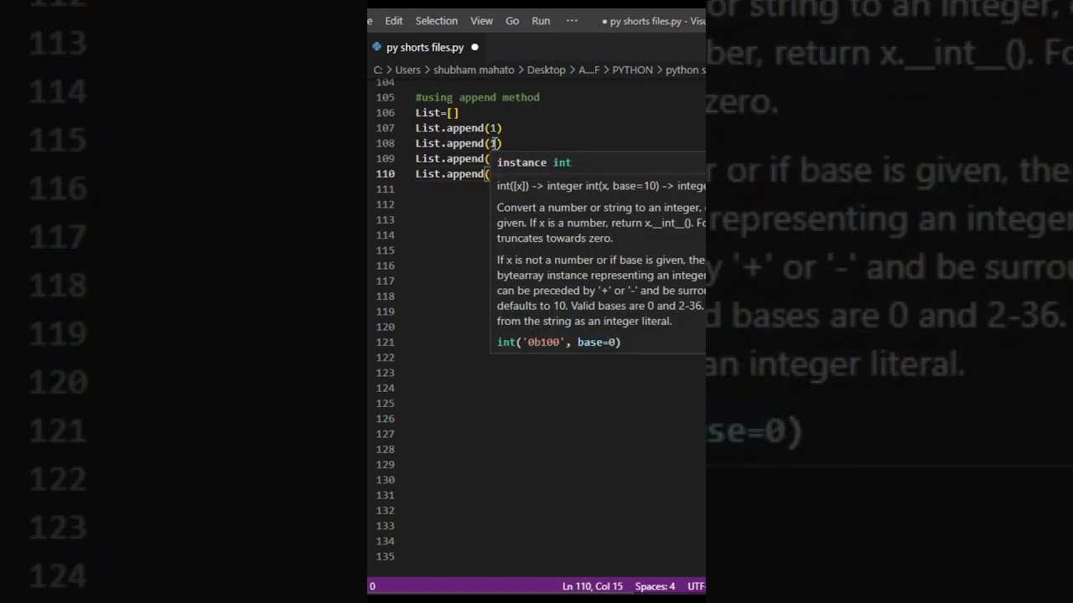Open the Edit menu
Viewport: 1073px width, 603px height.
[x=393, y=21]
